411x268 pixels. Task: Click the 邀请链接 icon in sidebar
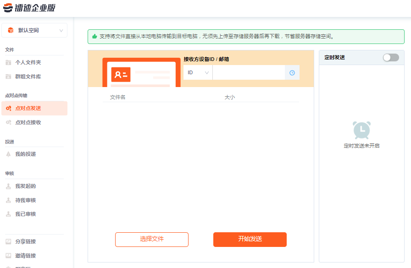[8, 256]
